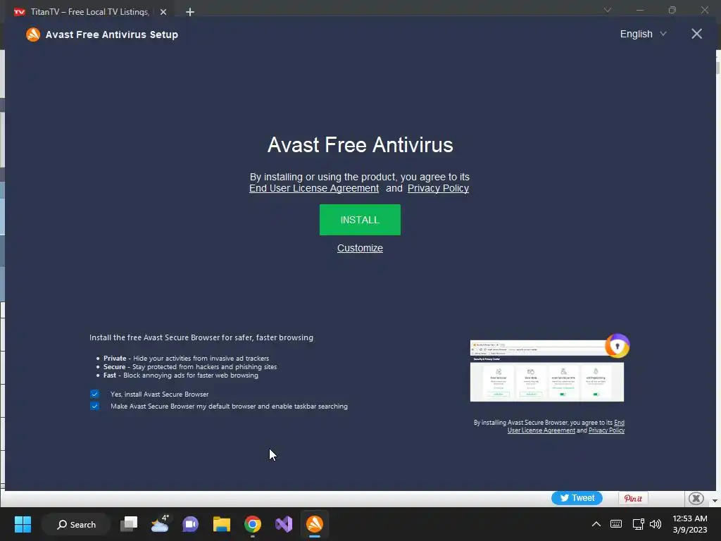Screen dimensions: 721x541
Task: Open network settings tray icon
Action: point(638,524)
